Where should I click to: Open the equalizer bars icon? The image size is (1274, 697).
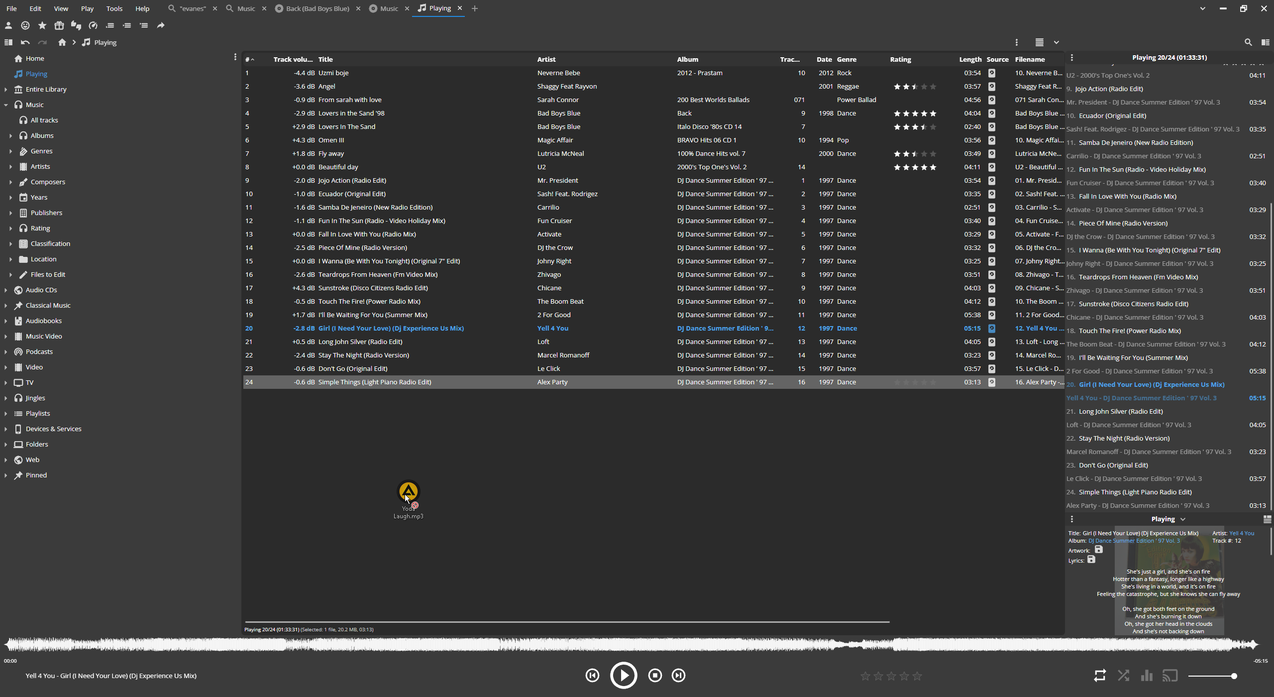tap(1147, 676)
